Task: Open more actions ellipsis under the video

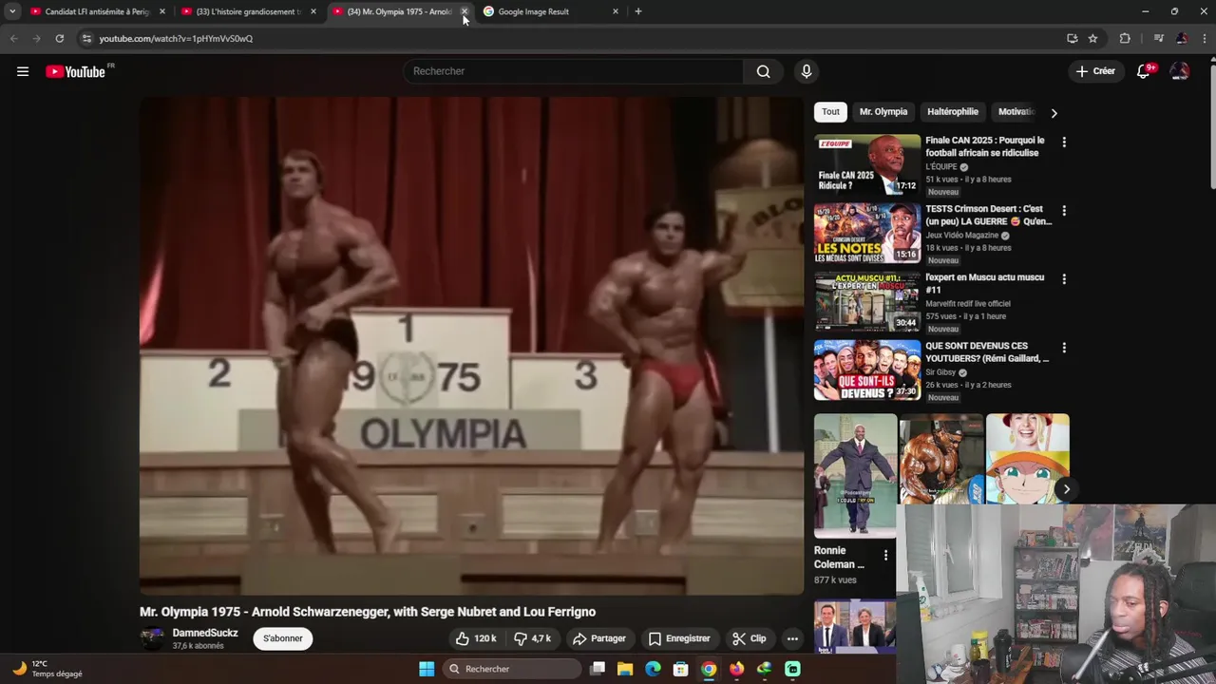Action: [x=792, y=638]
